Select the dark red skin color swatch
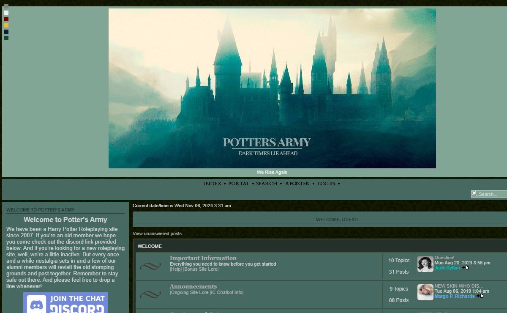Viewport: 507px width, 313px height. [x=6, y=19]
